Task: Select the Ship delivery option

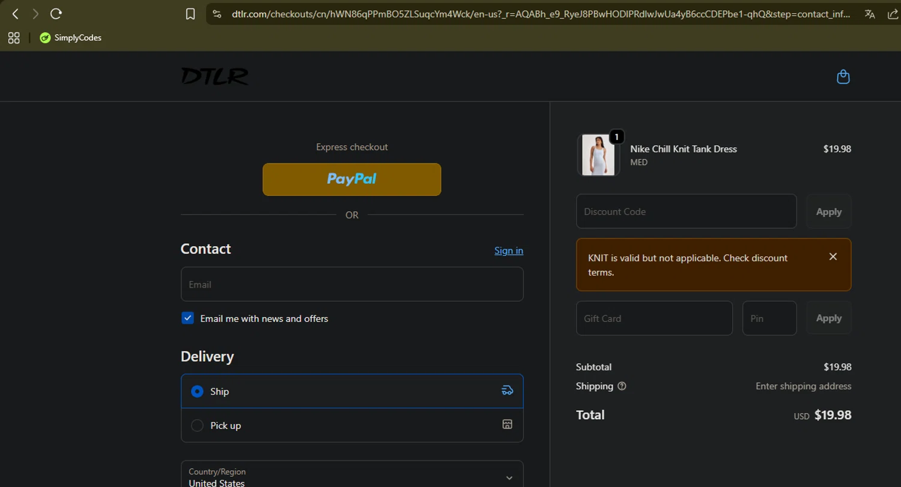Action: click(352, 391)
